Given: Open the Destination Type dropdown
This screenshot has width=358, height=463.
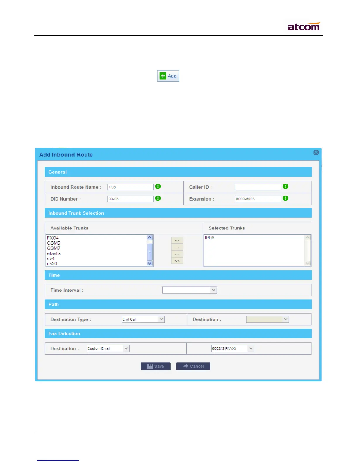Looking at the screenshot, I should pyautogui.click(x=143, y=319).
